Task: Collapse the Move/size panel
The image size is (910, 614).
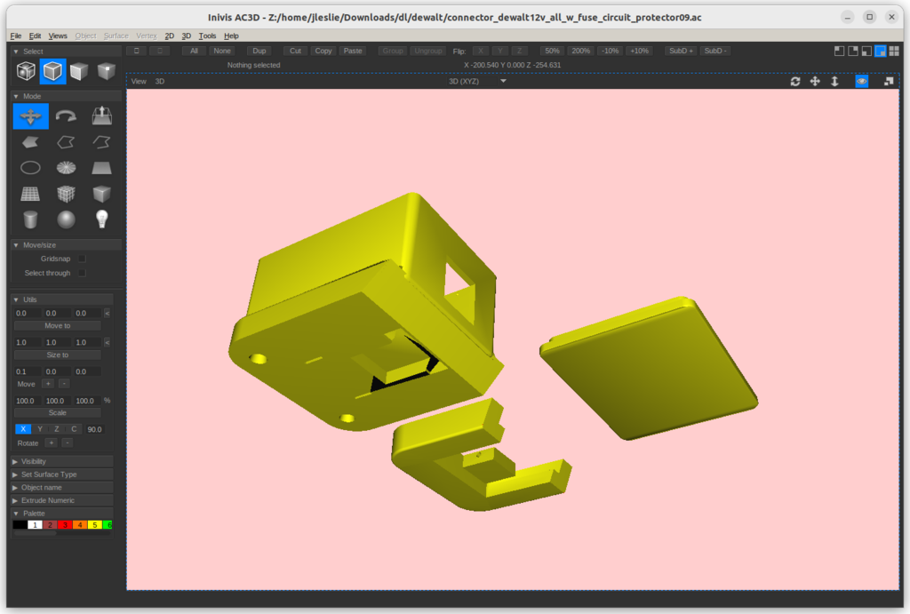Action: tap(16, 245)
